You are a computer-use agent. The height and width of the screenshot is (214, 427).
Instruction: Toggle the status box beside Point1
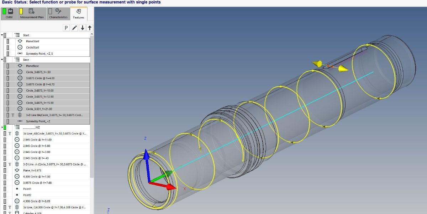(5, 189)
